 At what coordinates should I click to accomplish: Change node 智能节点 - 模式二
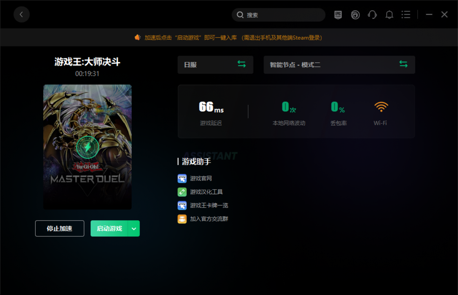(x=339, y=65)
